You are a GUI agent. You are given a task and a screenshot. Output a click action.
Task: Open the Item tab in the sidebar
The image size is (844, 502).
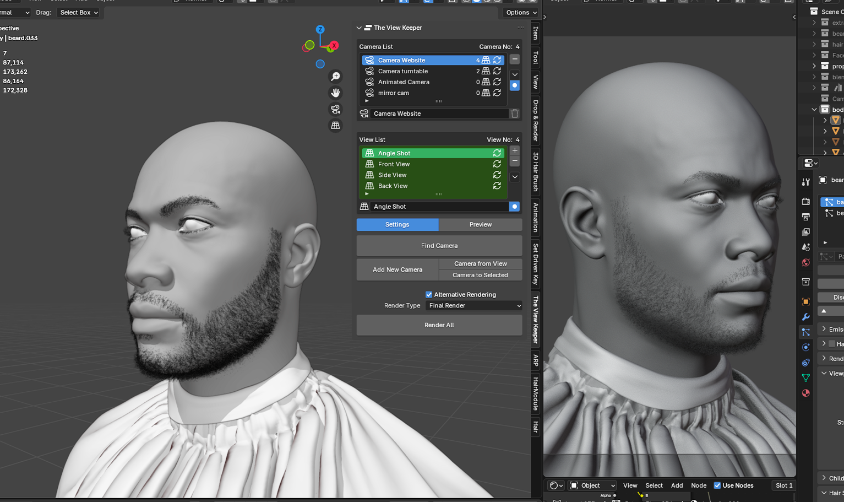click(534, 34)
